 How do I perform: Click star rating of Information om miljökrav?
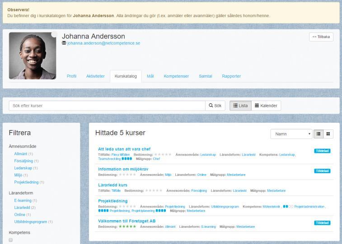[x=127, y=175]
